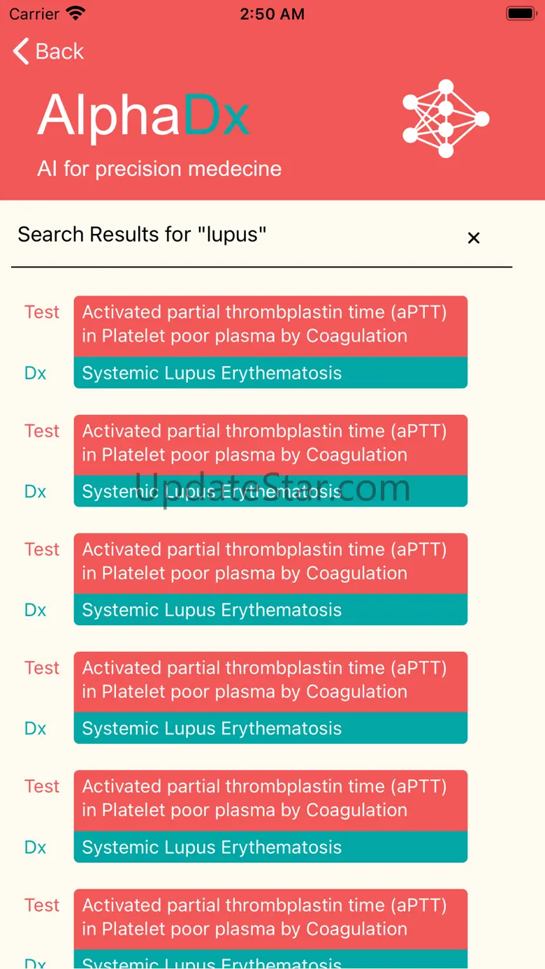The image size is (545, 969).
Task: Open the third result's aPTT test card
Action: pyautogui.click(x=270, y=562)
